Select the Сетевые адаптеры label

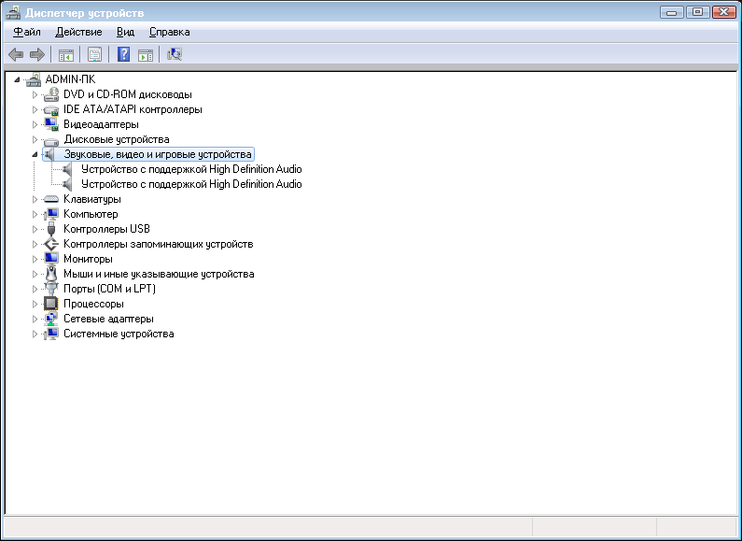click(x=109, y=319)
